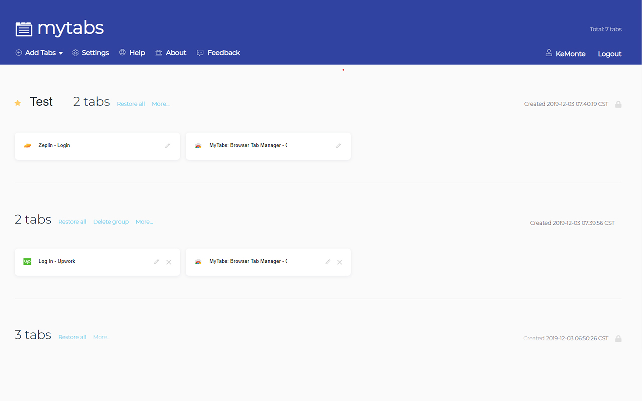
Task: Open the Help page
Action: (x=132, y=53)
